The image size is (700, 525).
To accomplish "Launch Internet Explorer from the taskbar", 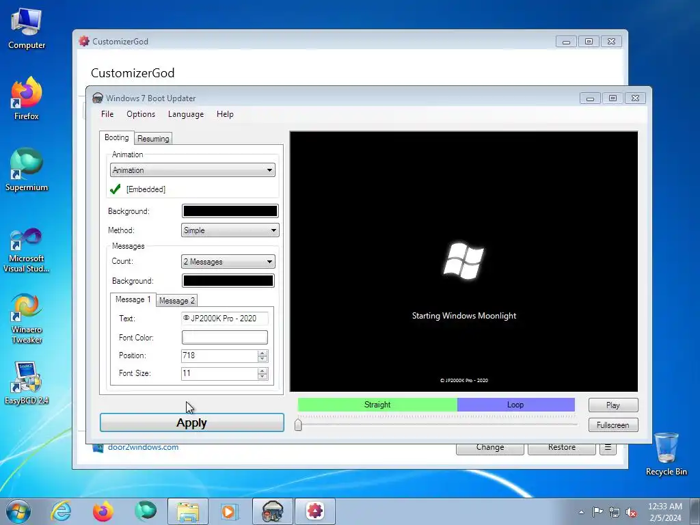I will [61, 511].
